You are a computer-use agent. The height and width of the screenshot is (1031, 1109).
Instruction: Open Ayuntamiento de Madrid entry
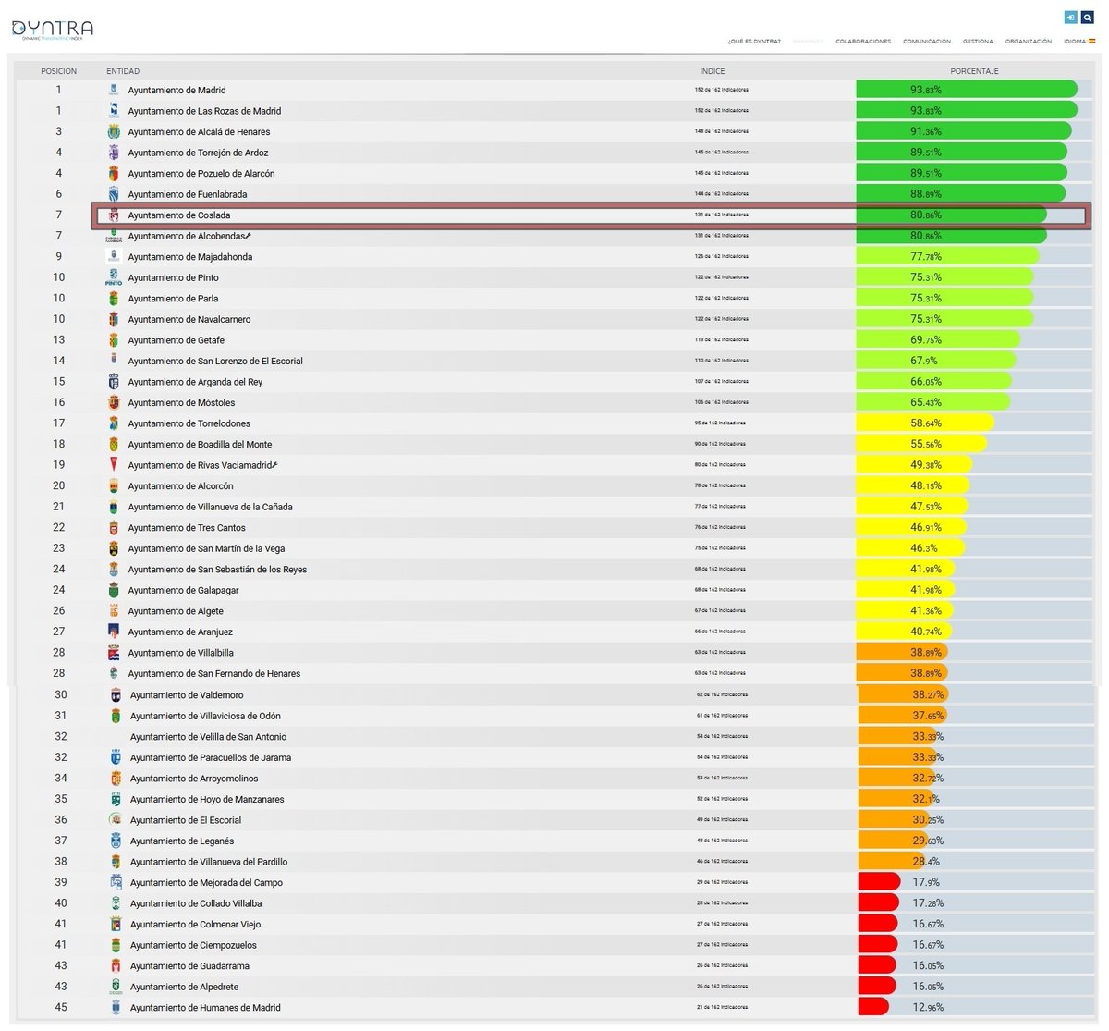tap(177, 91)
